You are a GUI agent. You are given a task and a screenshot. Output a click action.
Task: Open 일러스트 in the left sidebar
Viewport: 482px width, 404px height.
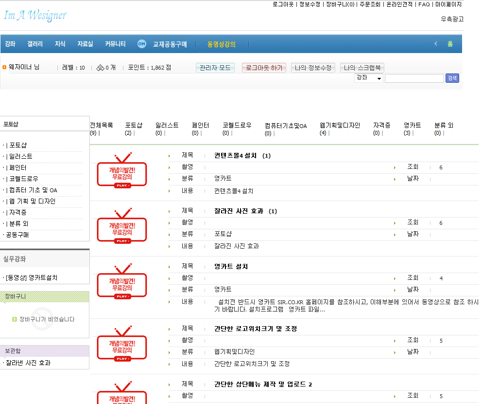[x=21, y=156]
